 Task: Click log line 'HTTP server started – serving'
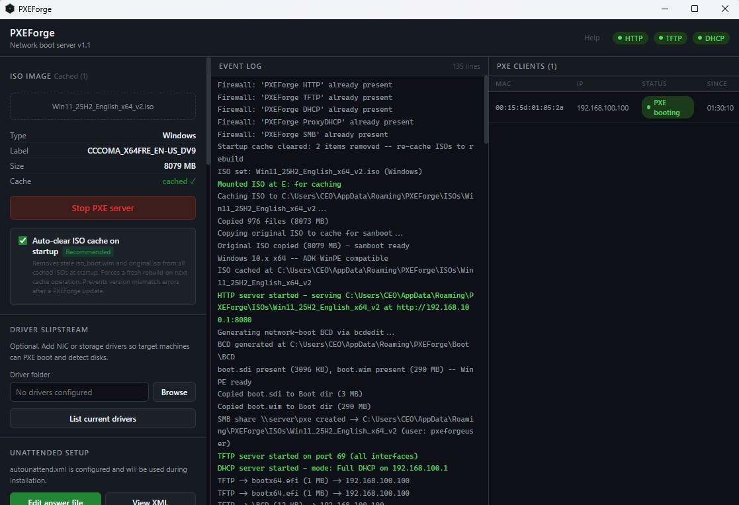[x=345, y=307]
